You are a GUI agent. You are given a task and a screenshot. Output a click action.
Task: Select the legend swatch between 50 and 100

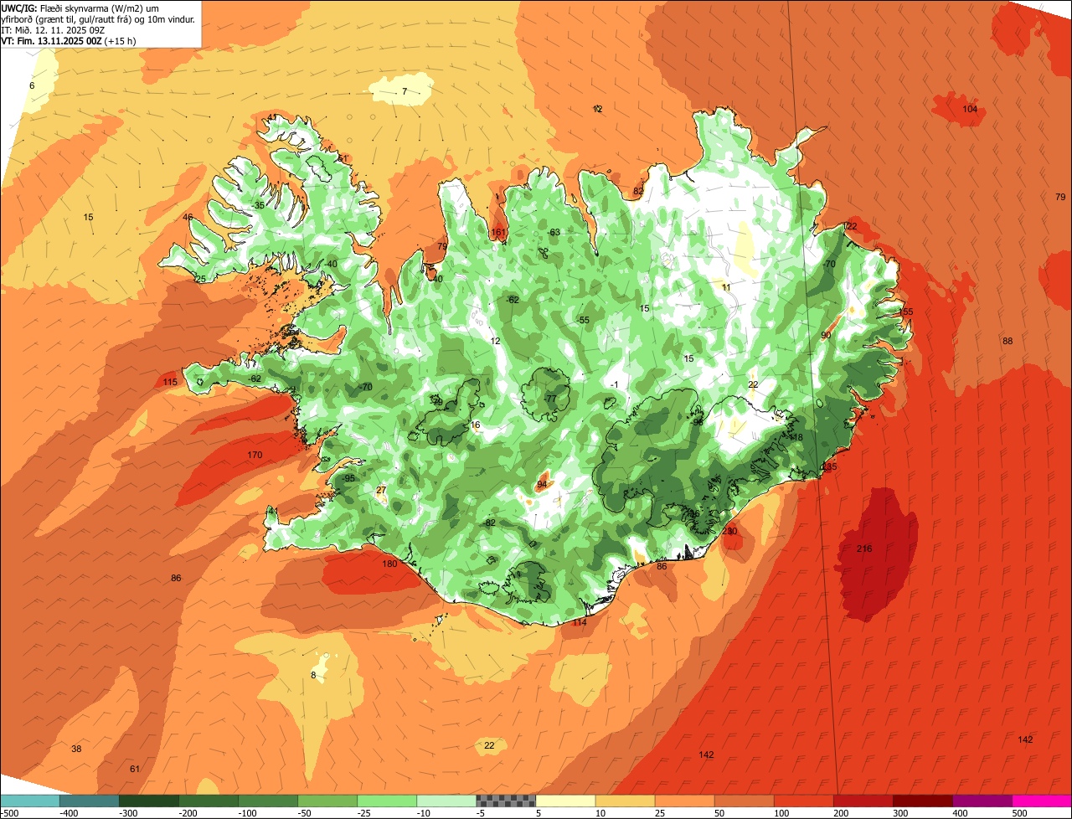pyautogui.click(x=743, y=801)
